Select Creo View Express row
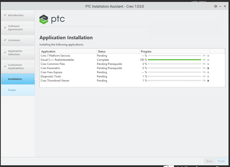Image resolution: width=230 pixels, height=167 pixels. click(132, 72)
